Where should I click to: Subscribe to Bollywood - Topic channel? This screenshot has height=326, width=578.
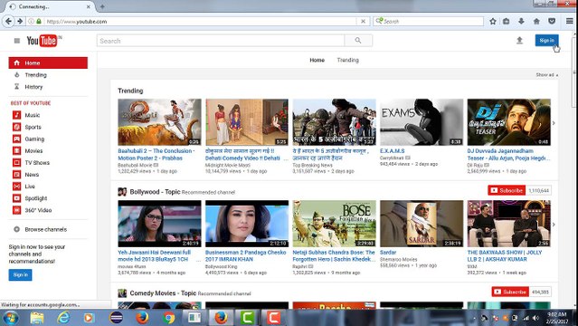click(507, 190)
